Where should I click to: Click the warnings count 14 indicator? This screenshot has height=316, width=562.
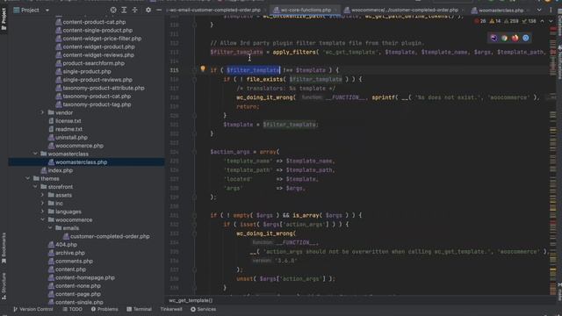point(495,21)
